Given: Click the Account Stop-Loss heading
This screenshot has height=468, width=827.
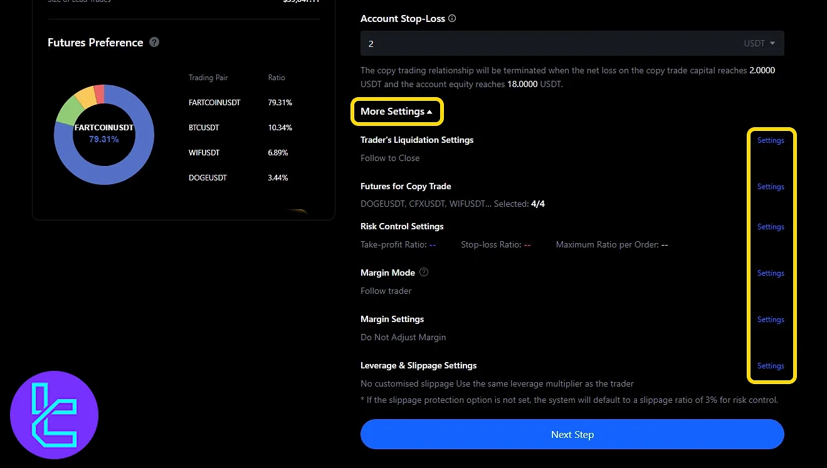Looking at the screenshot, I should [x=403, y=19].
